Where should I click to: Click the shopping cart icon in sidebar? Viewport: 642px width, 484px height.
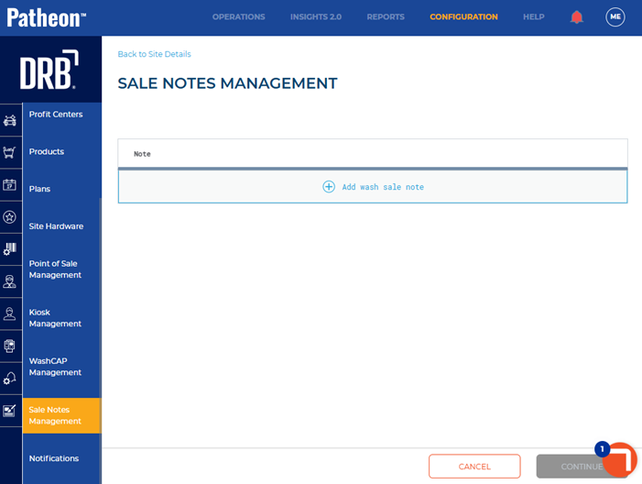[x=10, y=152]
